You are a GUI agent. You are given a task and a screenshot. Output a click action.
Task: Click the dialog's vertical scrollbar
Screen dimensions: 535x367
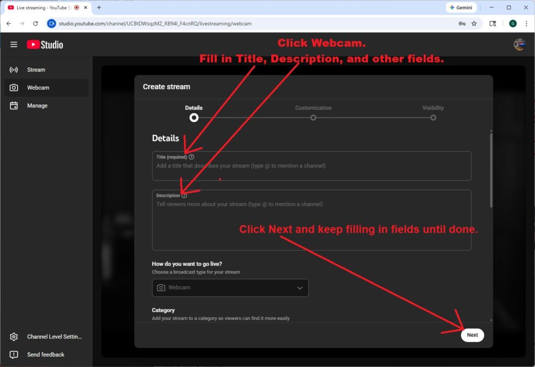tap(491, 170)
